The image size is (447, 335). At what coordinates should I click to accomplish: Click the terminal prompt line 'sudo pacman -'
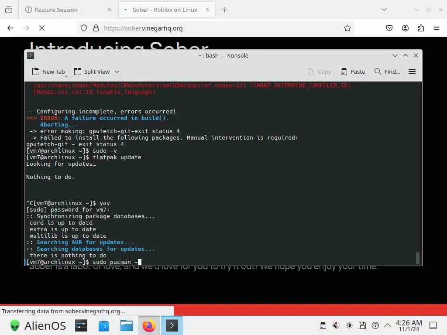(x=84, y=262)
